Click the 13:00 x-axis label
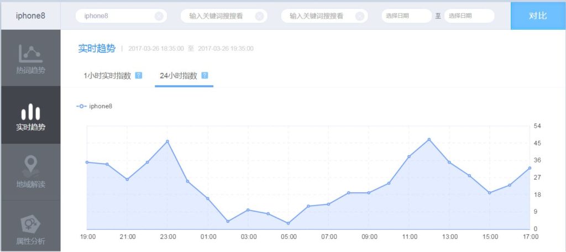This screenshot has height=252, width=566. [450, 237]
